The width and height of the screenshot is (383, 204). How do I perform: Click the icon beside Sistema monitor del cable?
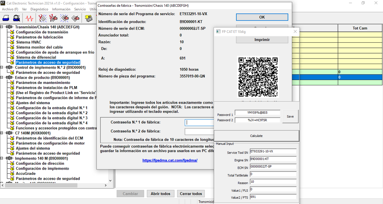[x=12, y=47]
